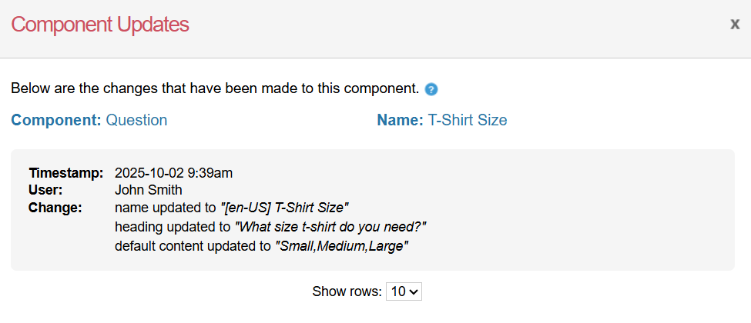Click the Timestamp label

click(65, 172)
